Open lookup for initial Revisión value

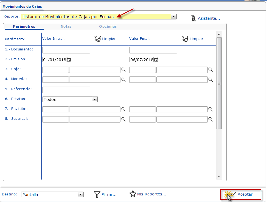point(123,109)
